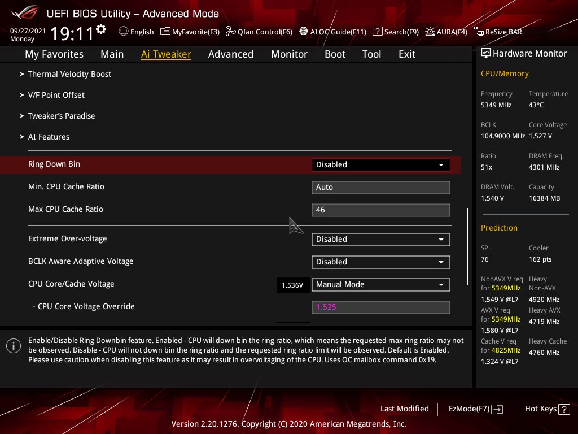Expand the Tweaker's Paradise submenu

(x=62, y=116)
